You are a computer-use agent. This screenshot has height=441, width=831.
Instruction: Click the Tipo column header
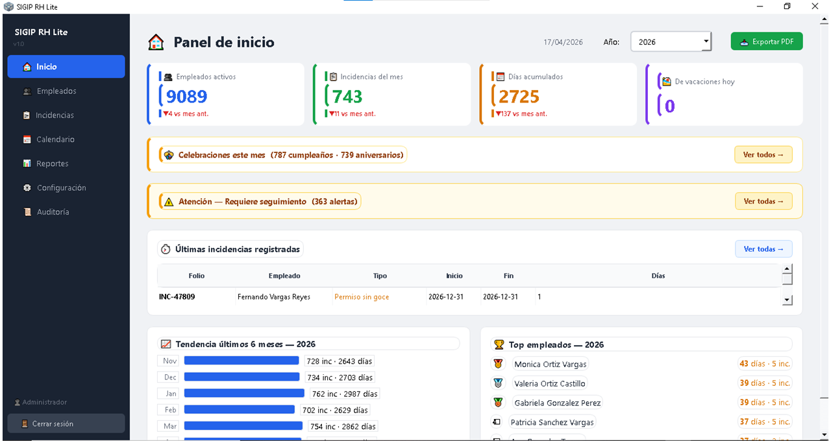coord(380,276)
